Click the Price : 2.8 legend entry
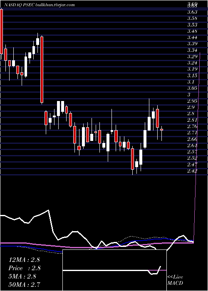208x291 pixels. point(25,268)
